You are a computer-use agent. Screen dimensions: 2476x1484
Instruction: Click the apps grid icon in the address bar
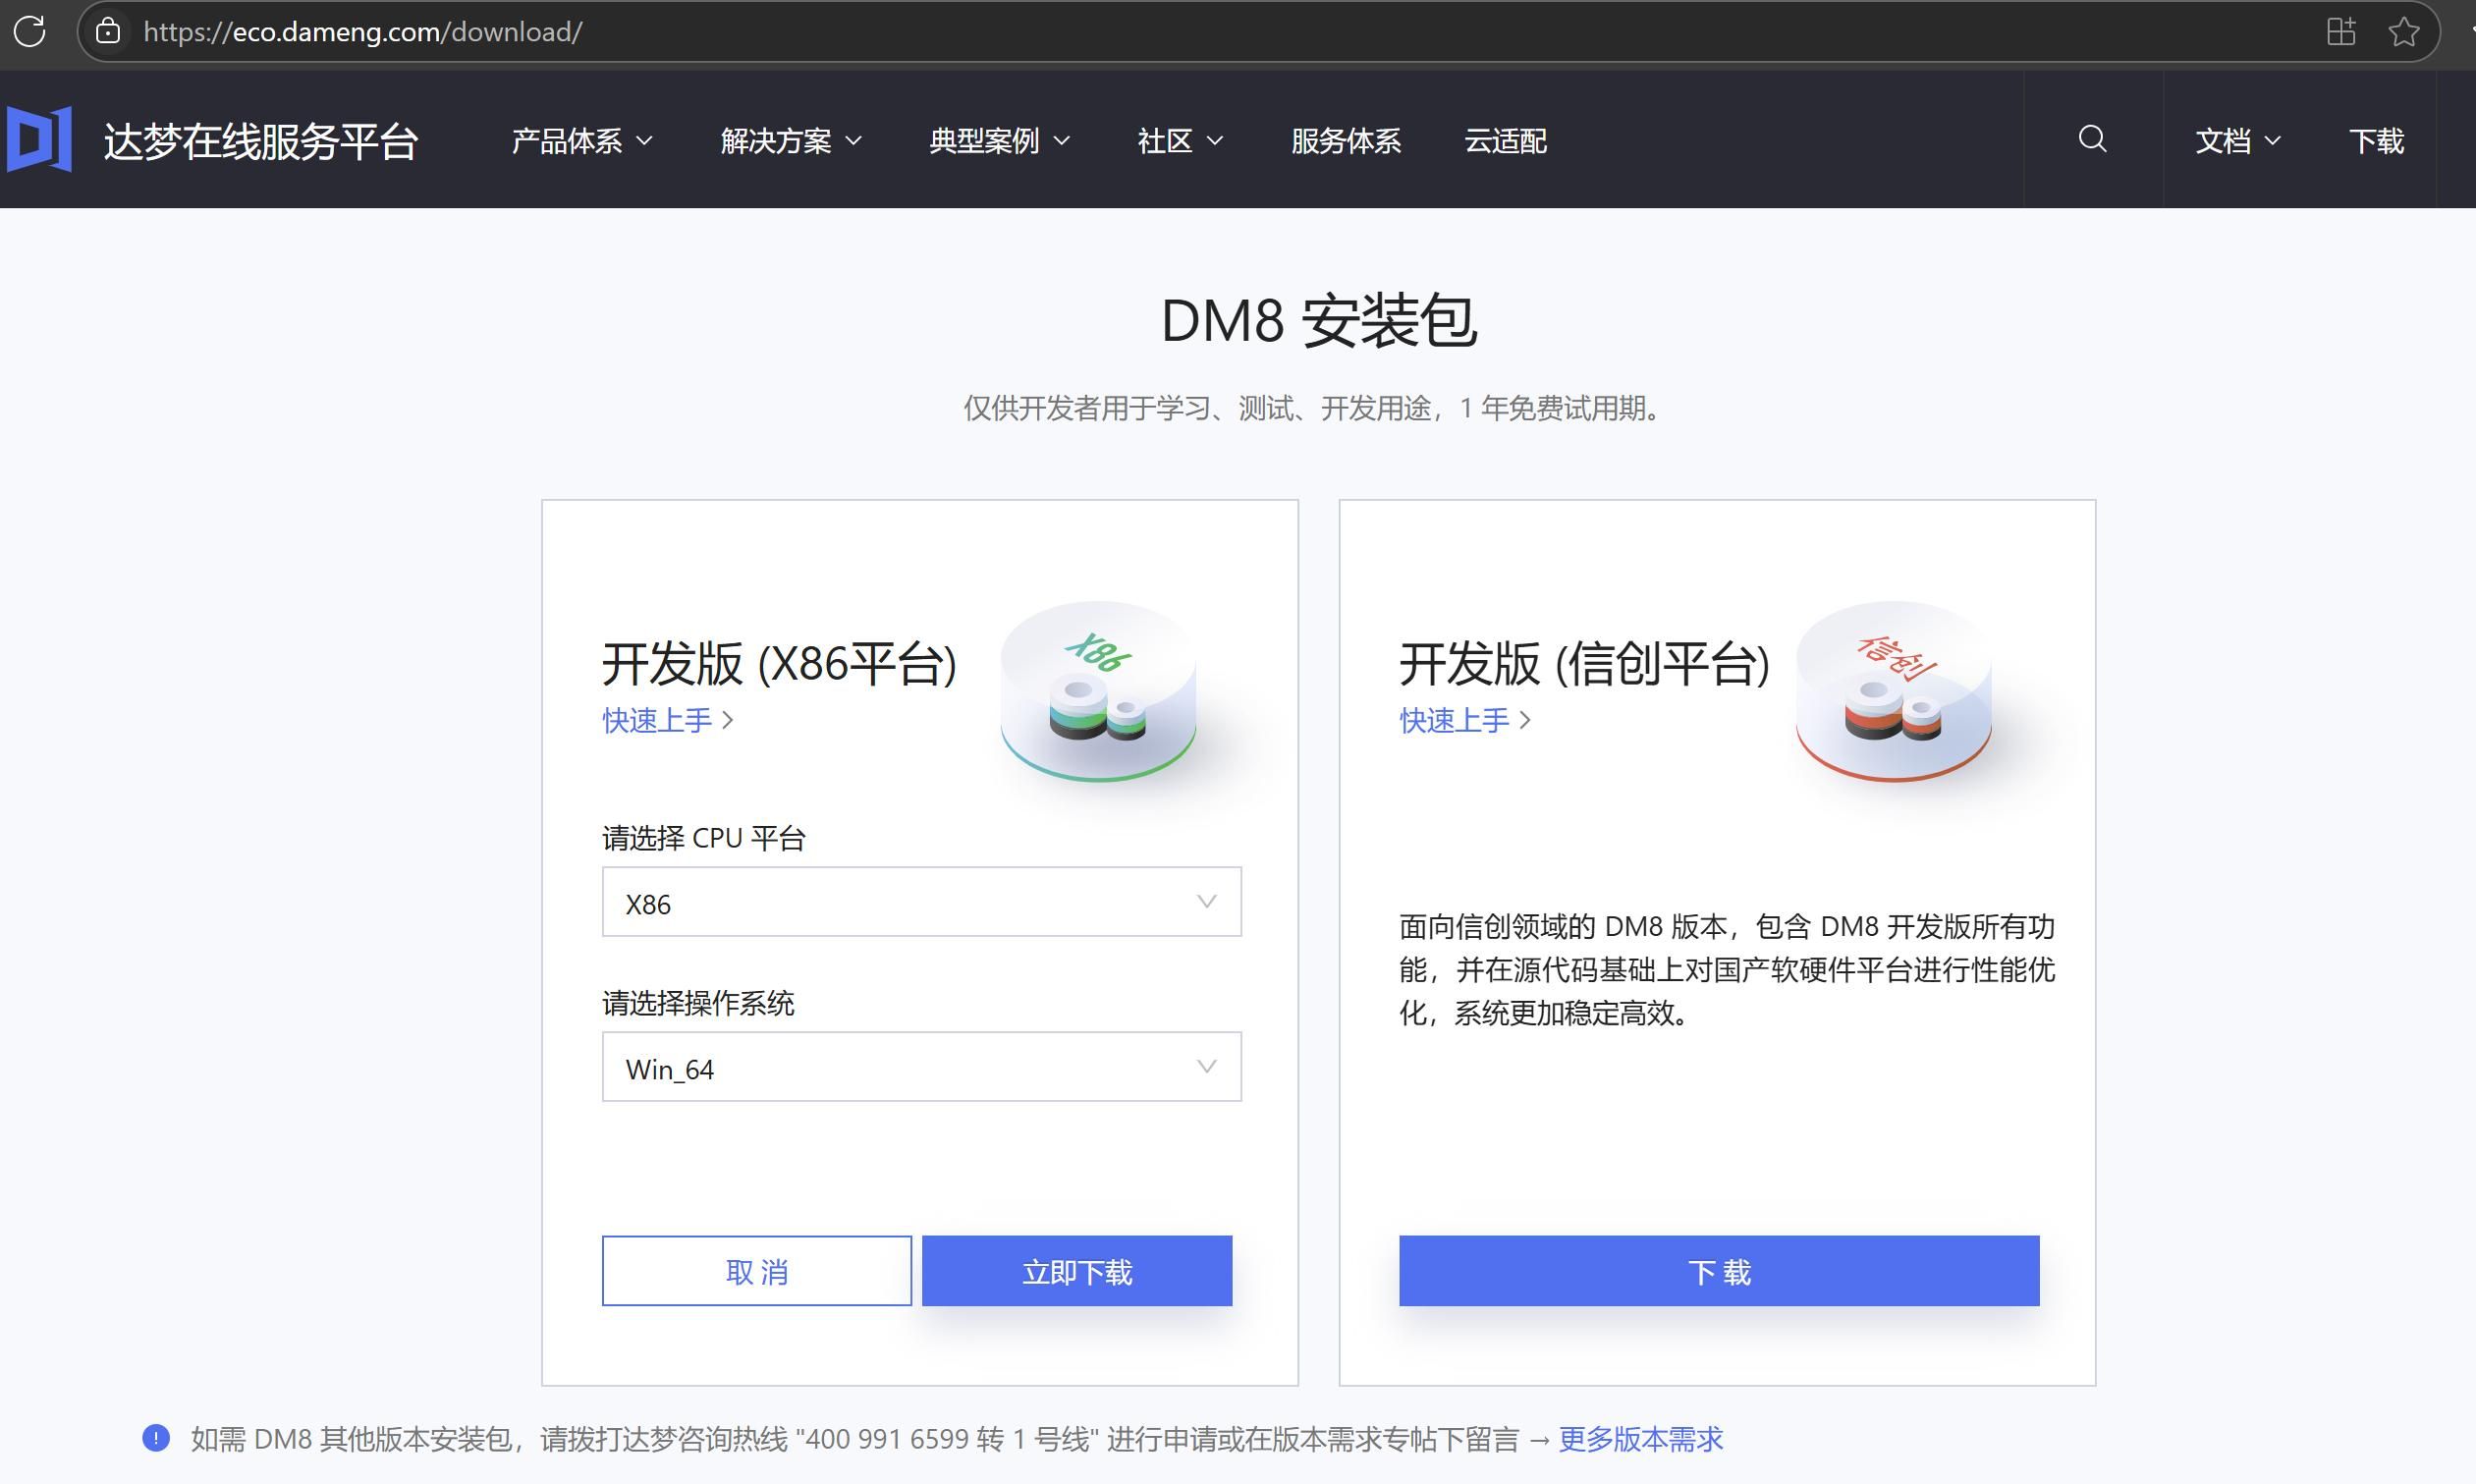tap(2340, 32)
